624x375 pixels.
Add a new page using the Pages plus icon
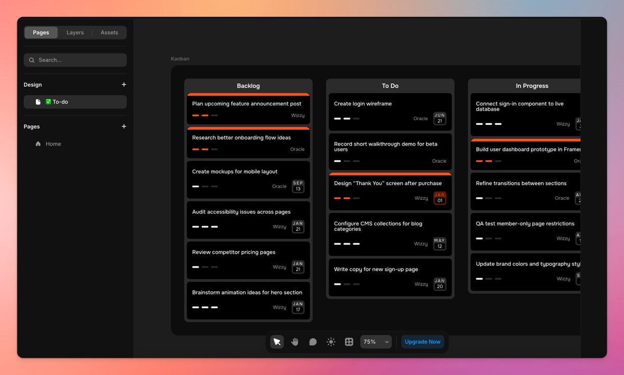pyautogui.click(x=124, y=126)
